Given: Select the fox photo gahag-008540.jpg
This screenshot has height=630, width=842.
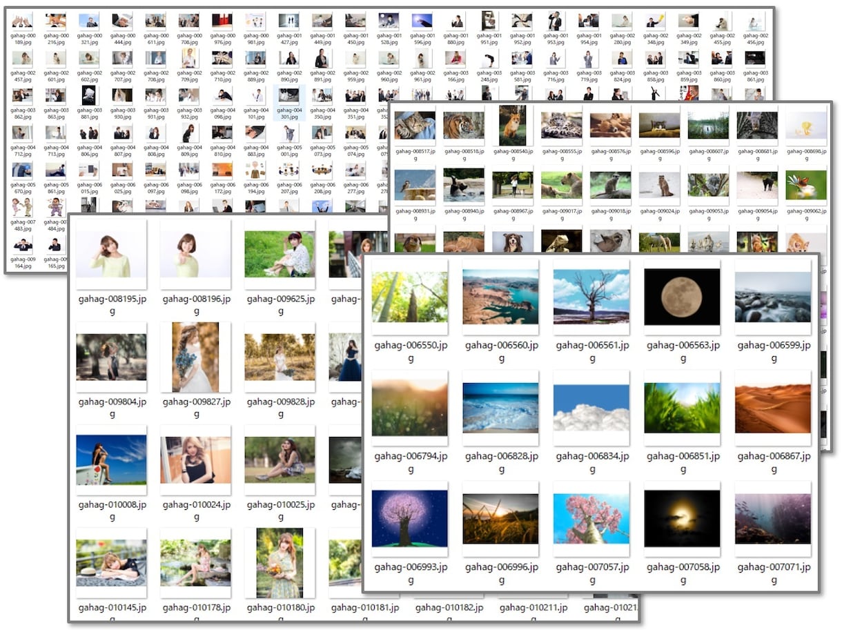Looking at the screenshot, I should click(x=513, y=126).
